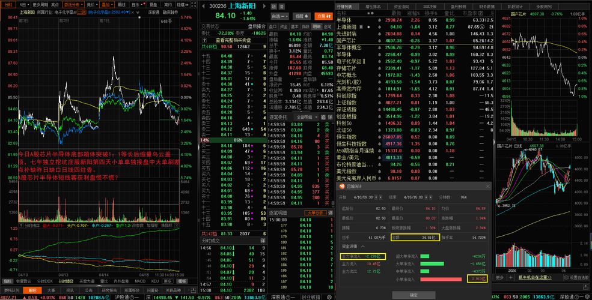Close the 区域统计 dialog
592x300 pixels.
(487, 186)
